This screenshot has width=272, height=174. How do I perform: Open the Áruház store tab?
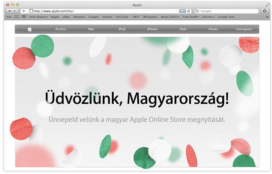[x=61, y=29]
